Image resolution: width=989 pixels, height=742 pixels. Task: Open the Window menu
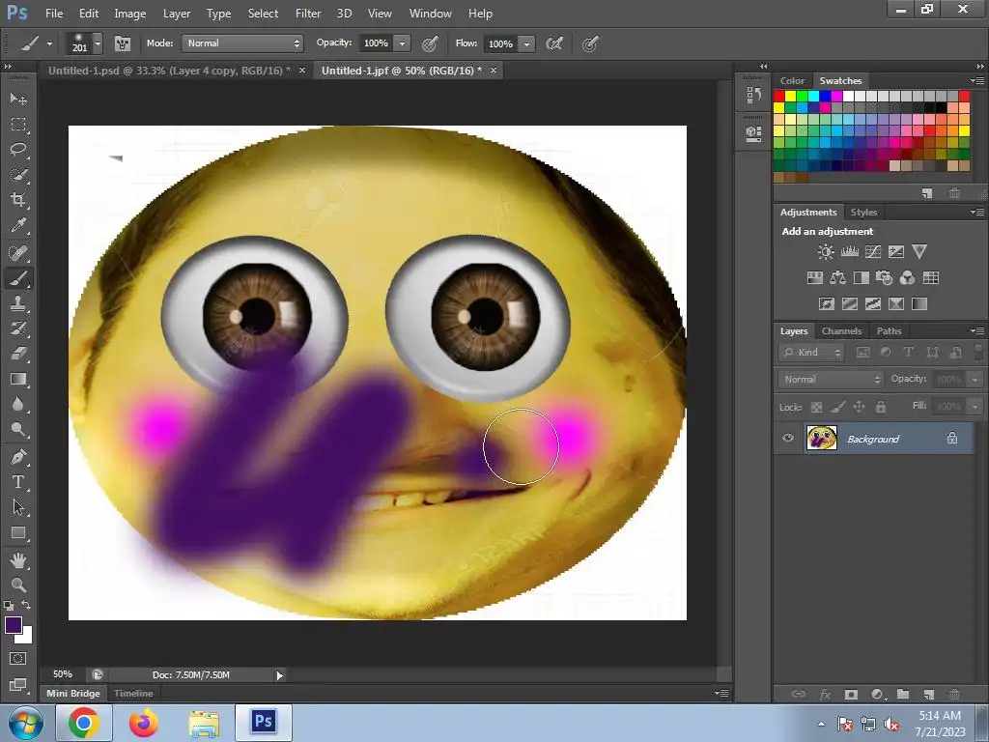coord(430,14)
